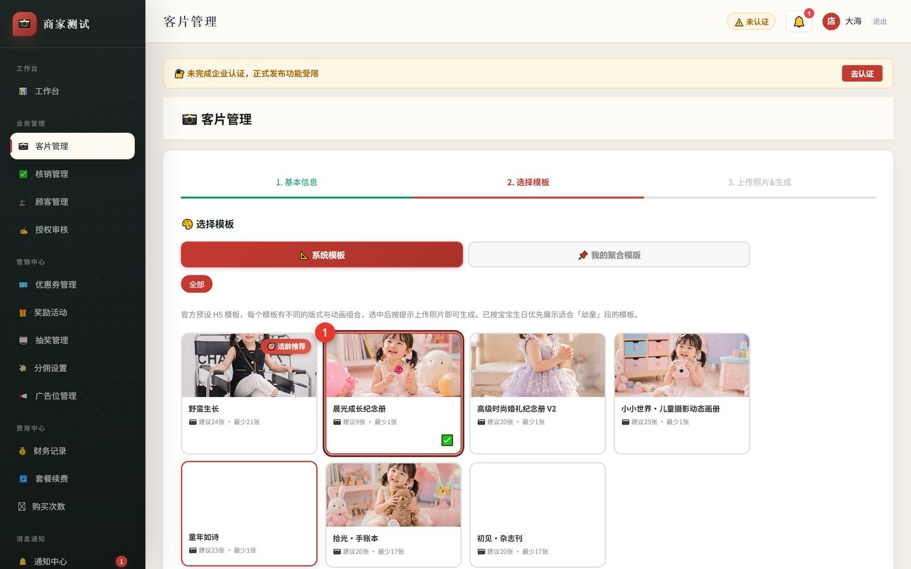The image size is (911, 569).
Task: Click the 未完成企业认证，正式发布功能受限 notice text
Action: pos(252,73)
